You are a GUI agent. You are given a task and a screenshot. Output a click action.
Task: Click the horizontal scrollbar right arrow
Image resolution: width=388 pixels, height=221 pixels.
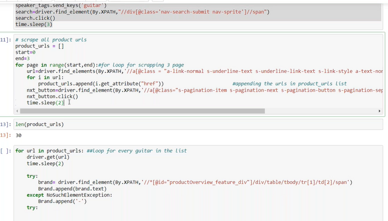[x=379, y=111]
